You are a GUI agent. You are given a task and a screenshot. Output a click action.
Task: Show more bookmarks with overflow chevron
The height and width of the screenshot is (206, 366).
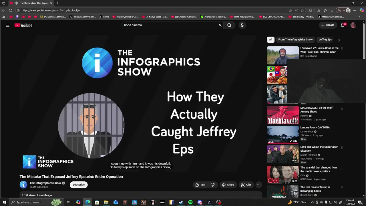pos(359,17)
